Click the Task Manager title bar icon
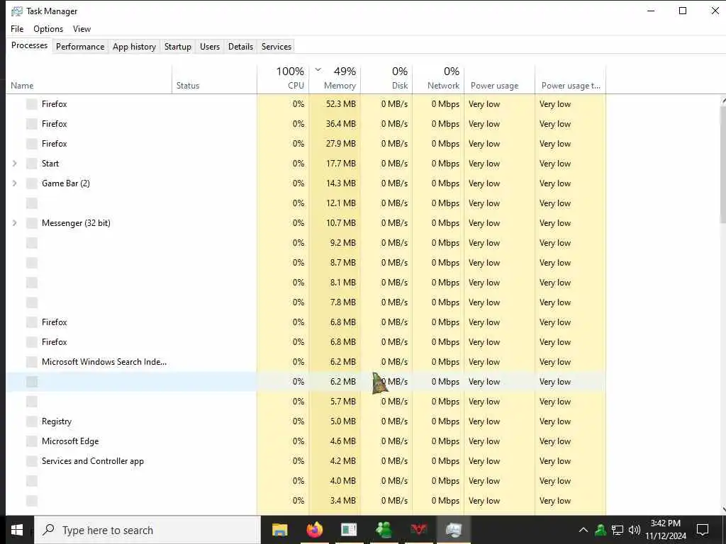 tap(17, 11)
